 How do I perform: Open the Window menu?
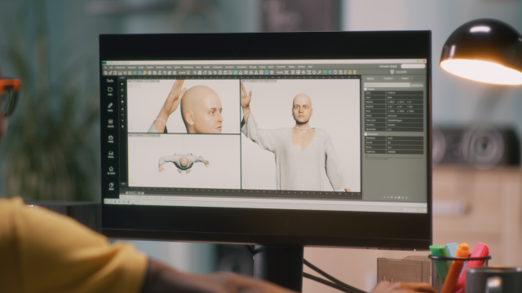tap(301, 67)
